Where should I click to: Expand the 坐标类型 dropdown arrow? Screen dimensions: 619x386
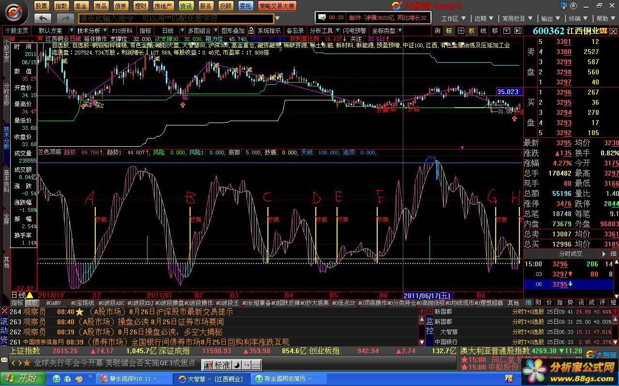[400, 30]
